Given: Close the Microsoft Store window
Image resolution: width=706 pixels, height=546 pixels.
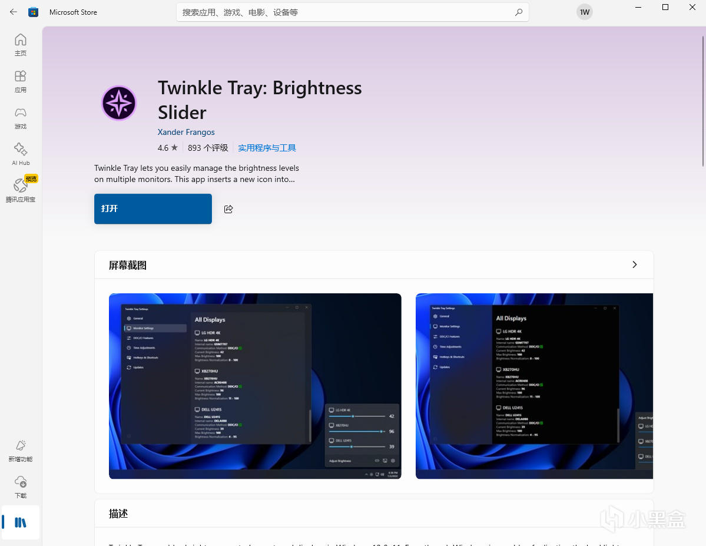Looking at the screenshot, I should click(692, 7).
